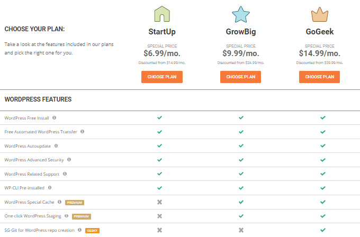Image resolution: width=360 pixels, height=237 pixels.
Task: Click Premium badge on WordPress Special Cache
Action: (x=74, y=202)
